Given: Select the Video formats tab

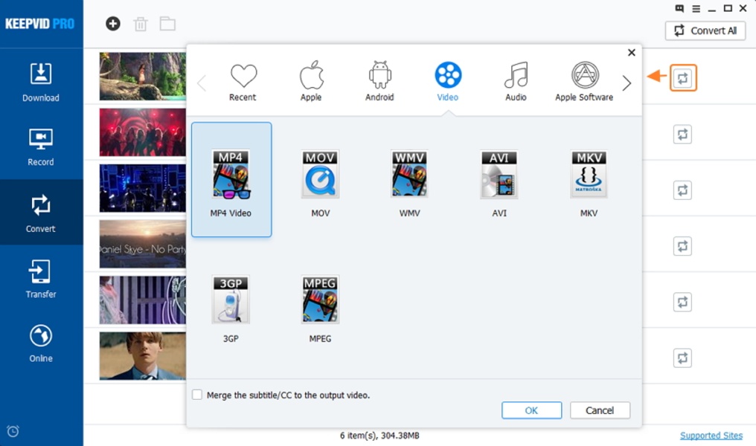Looking at the screenshot, I should 448,82.
